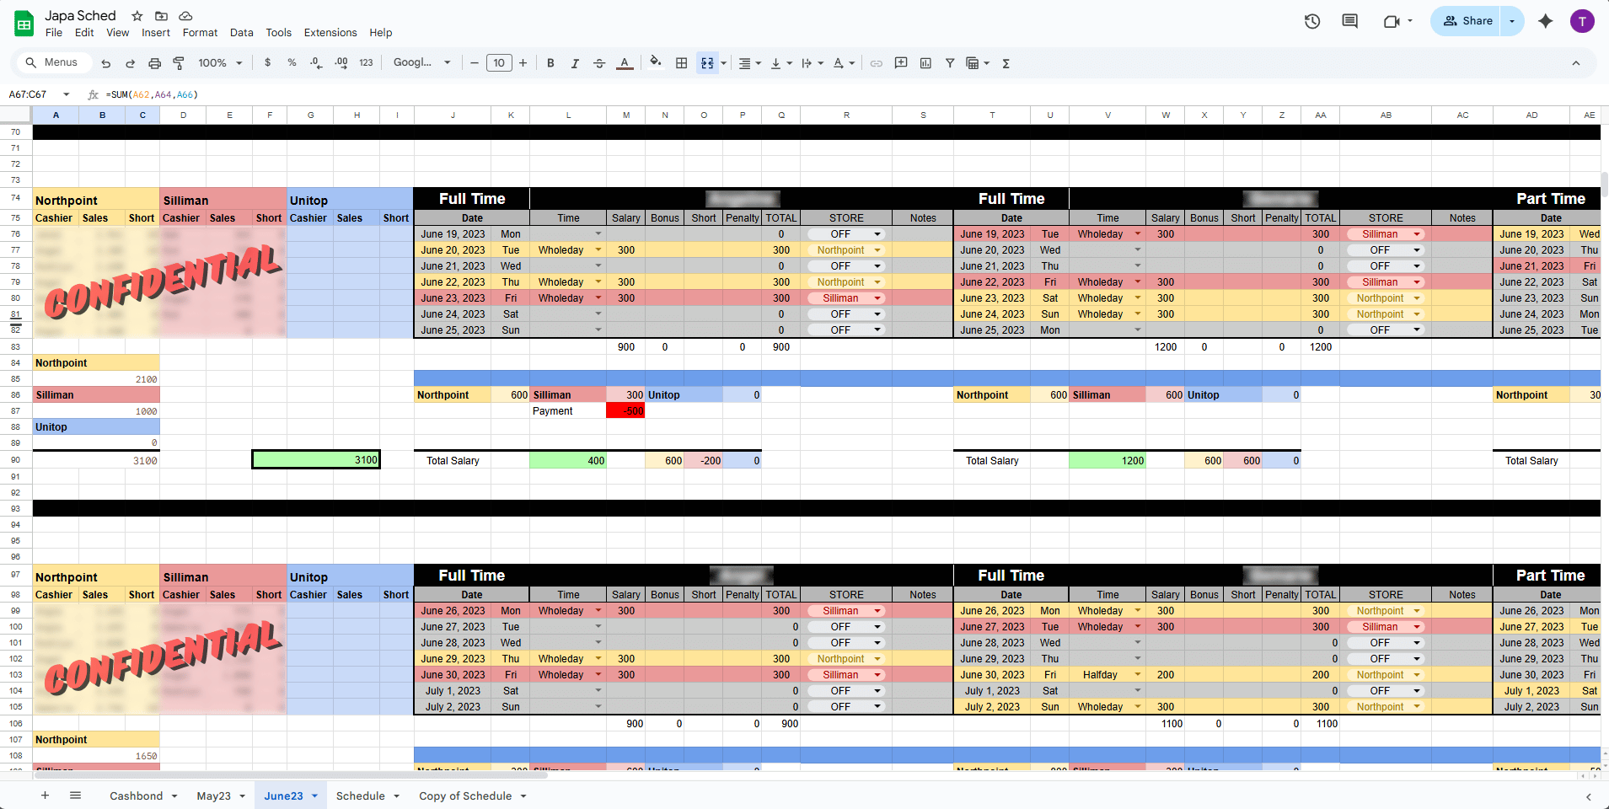Toggle italic formatting
1609x809 pixels.
pyautogui.click(x=575, y=63)
